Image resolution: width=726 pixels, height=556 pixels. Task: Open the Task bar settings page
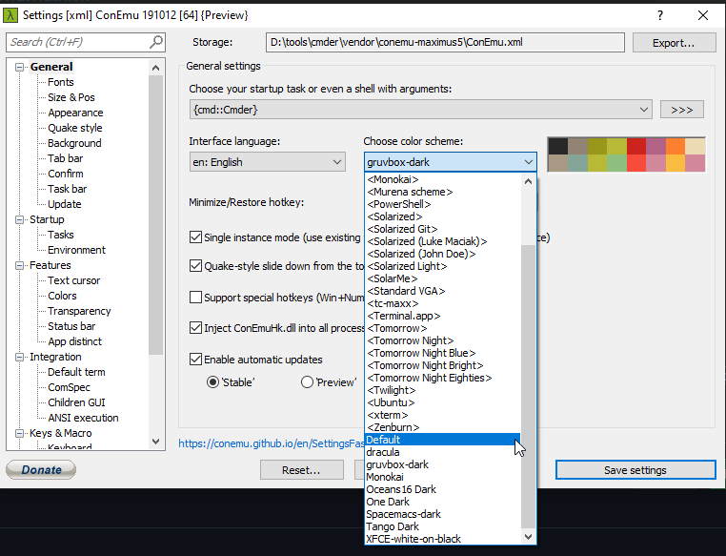pyautogui.click(x=67, y=189)
